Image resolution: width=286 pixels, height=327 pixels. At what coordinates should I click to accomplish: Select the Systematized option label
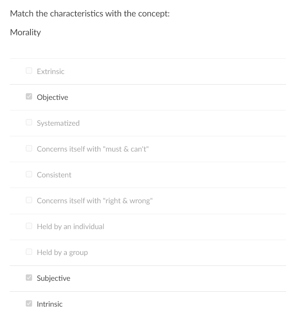coord(58,123)
